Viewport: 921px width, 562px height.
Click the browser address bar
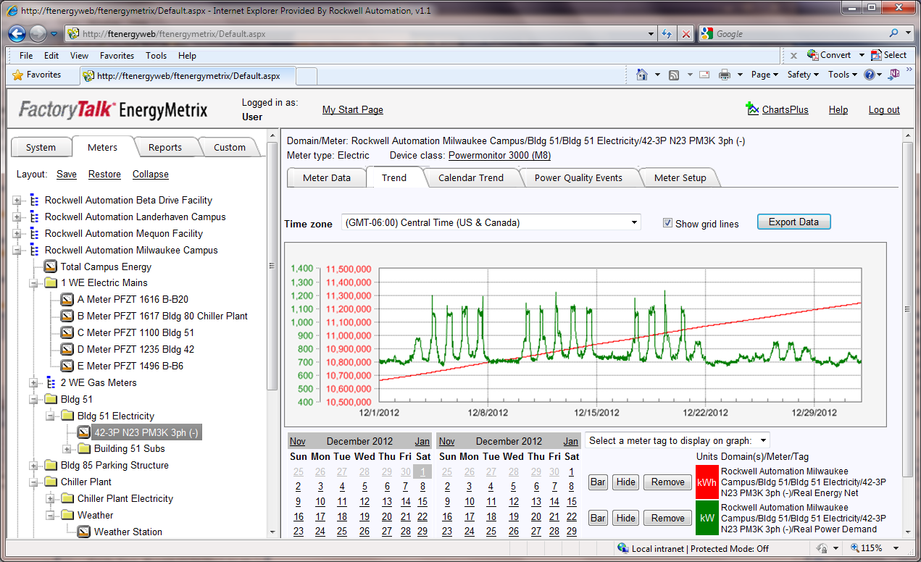pyautogui.click(x=362, y=33)
